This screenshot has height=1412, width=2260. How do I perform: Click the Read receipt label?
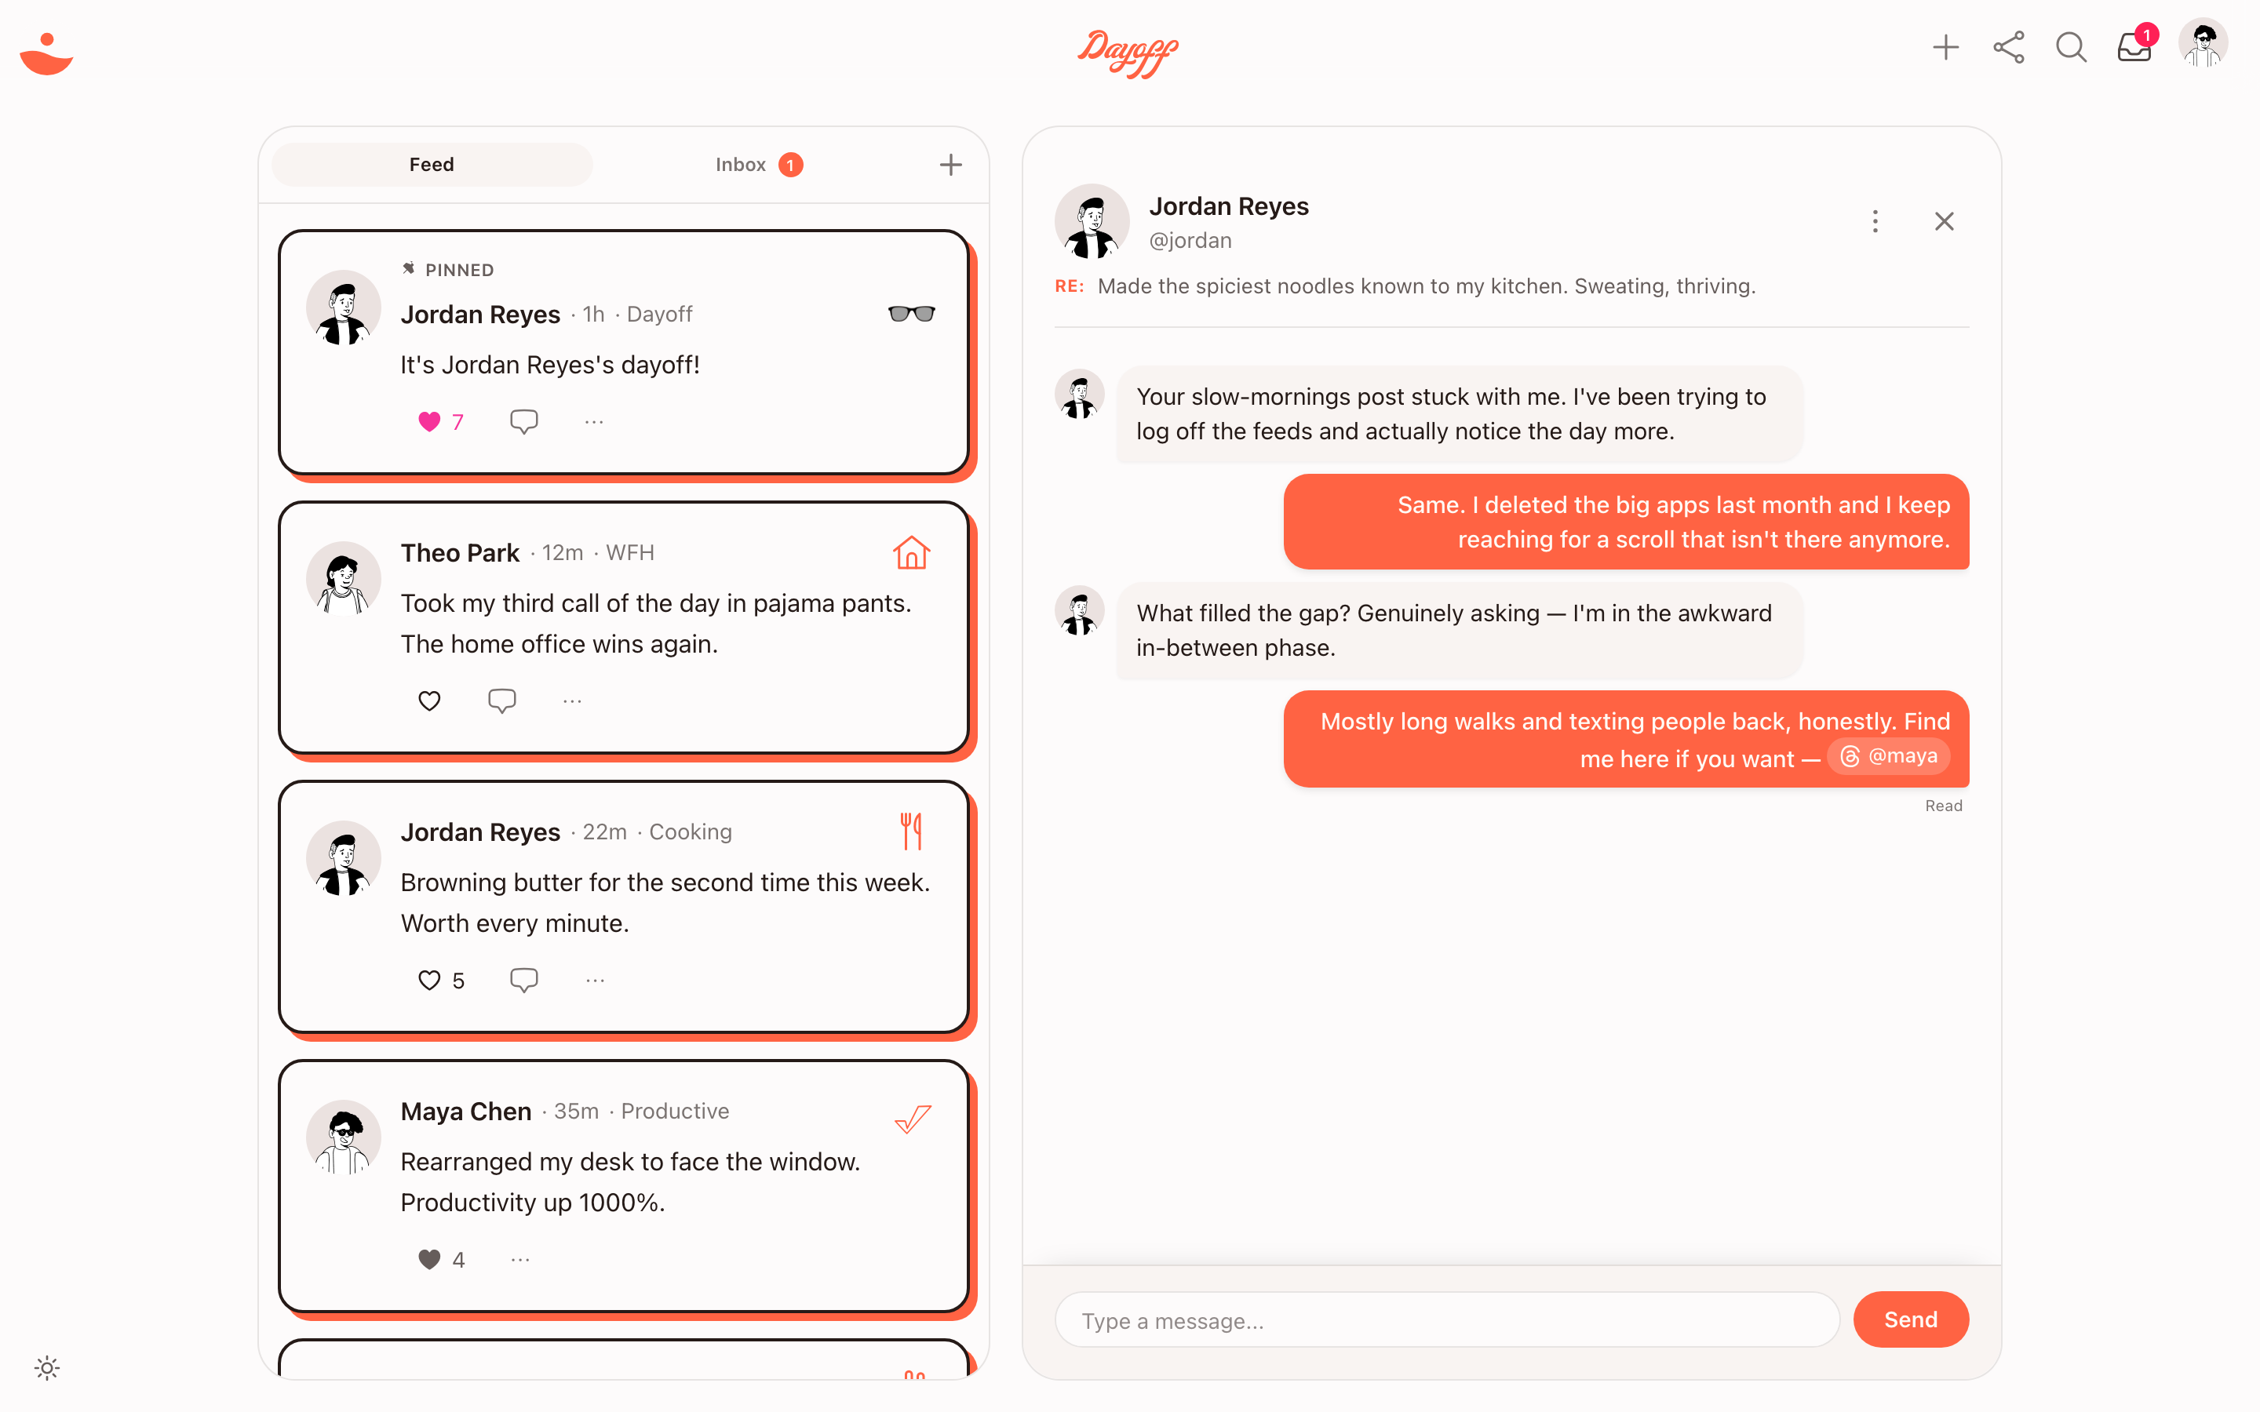tap(1942, 806)
